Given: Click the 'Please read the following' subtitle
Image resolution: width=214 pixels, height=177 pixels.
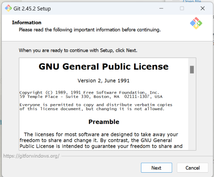Looking at the screenshot, I should pos(89,30).
